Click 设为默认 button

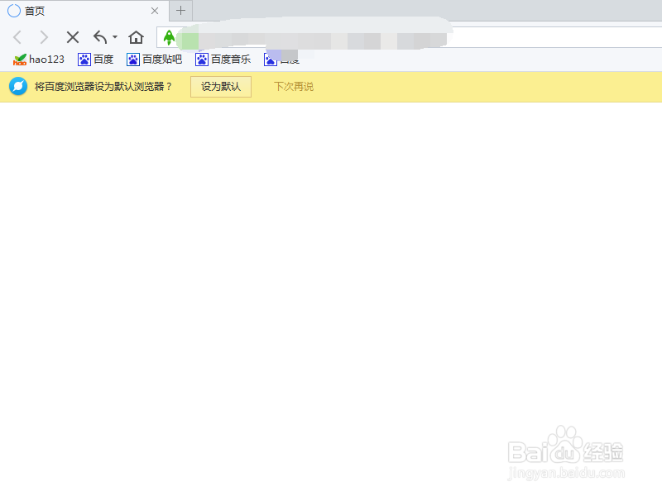221,87
